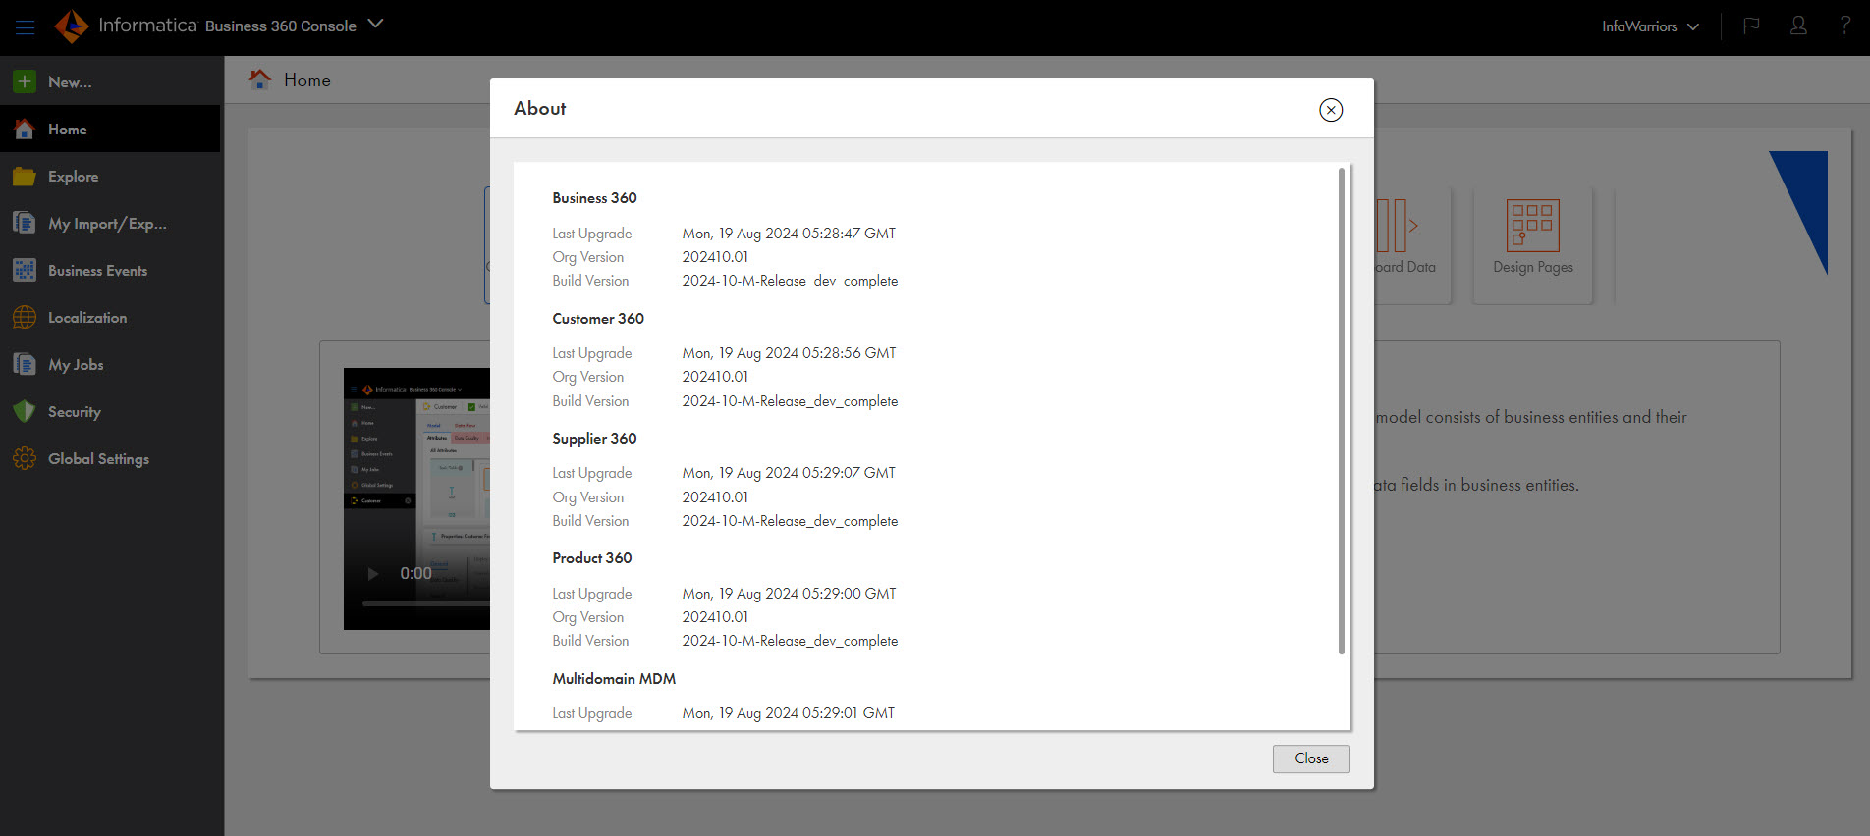1870x836 pixels.
Task: Click the Business 360 section heading
Action: tap(594, 198)
